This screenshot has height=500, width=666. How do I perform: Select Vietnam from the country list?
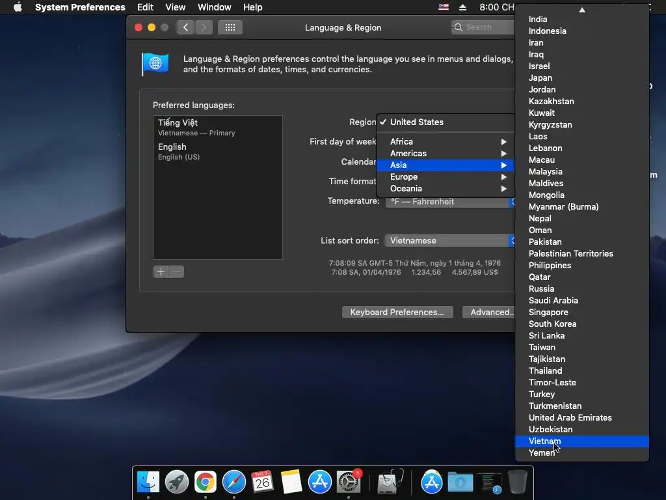point(582,441)
